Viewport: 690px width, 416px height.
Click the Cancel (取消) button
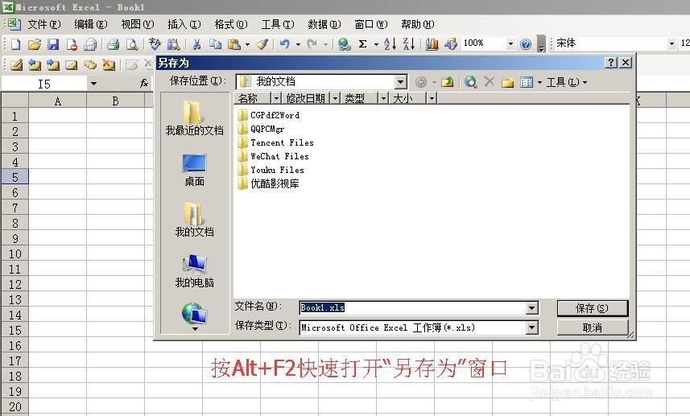(x=593, y=327)
